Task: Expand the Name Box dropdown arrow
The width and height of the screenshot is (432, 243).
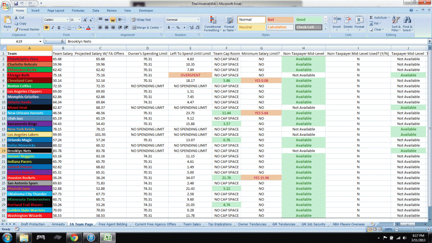Action: click(x=40, y=41)
